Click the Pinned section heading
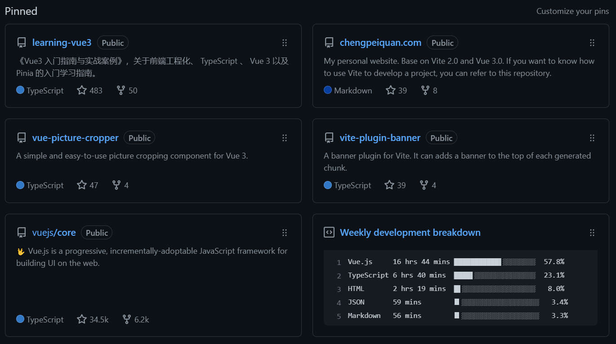 tap(21, 11)
